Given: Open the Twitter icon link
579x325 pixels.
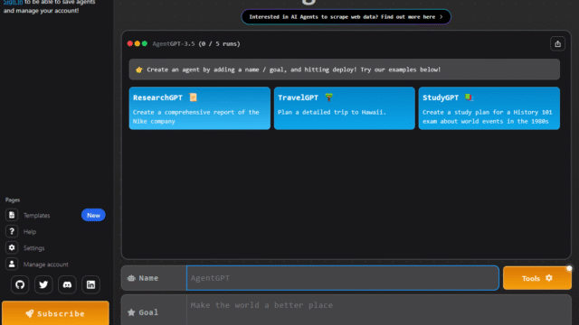Looking at the screenshot, I should (x=43, y=284).
